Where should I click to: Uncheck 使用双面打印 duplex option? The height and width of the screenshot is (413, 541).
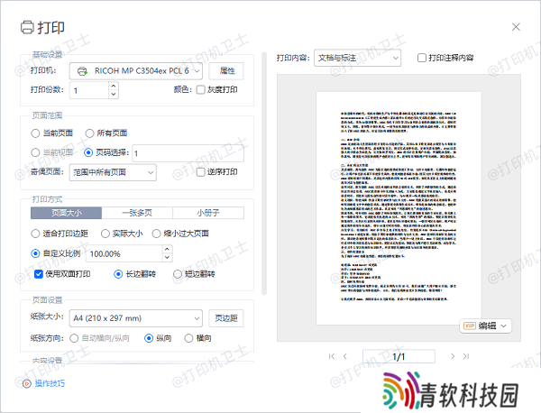pos(38,274)
